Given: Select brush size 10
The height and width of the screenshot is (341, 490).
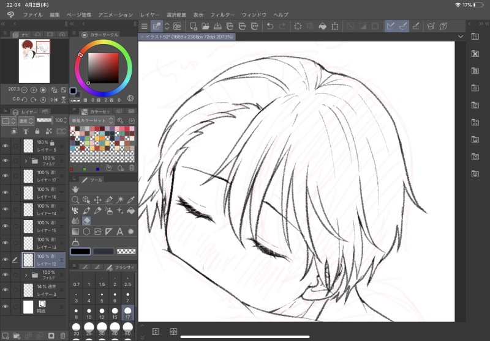Looking at the screenshot, I should [x=89, y=313].
